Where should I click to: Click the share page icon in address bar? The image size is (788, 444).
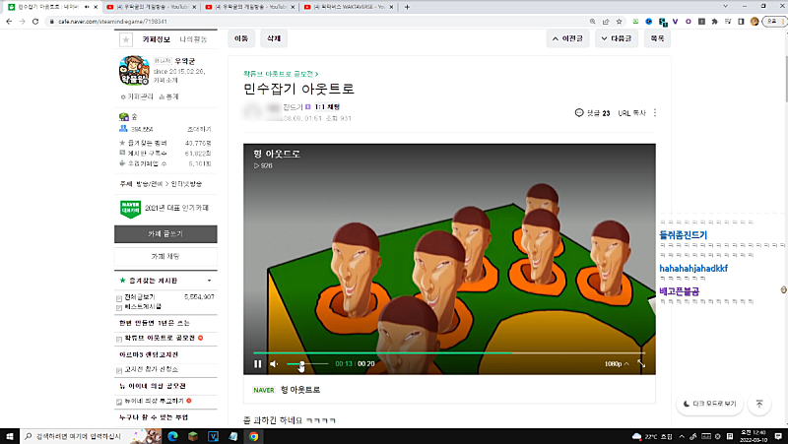click(x=606, y=22)
